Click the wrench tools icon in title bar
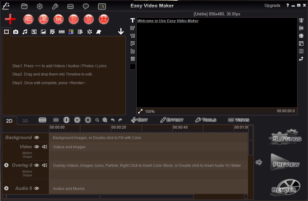 tap(55, 6)
